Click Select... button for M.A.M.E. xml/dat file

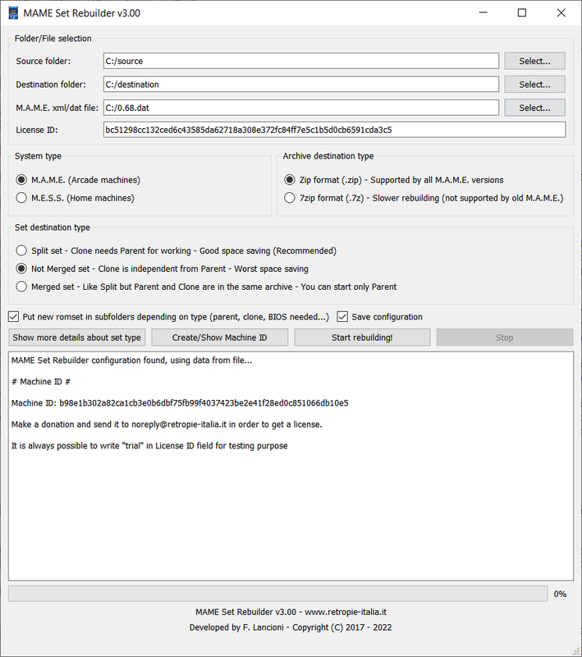[534, 108]
